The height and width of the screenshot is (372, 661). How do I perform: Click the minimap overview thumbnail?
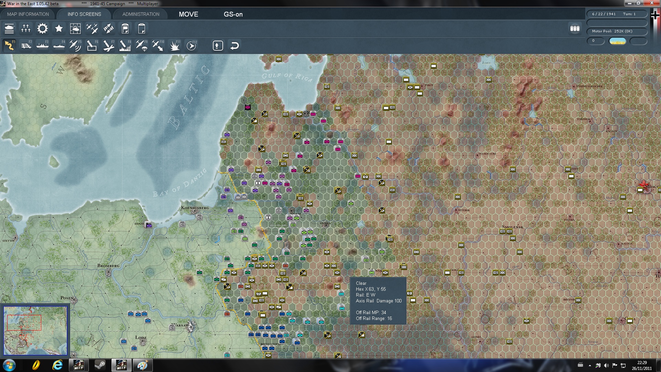click(35, 331)
